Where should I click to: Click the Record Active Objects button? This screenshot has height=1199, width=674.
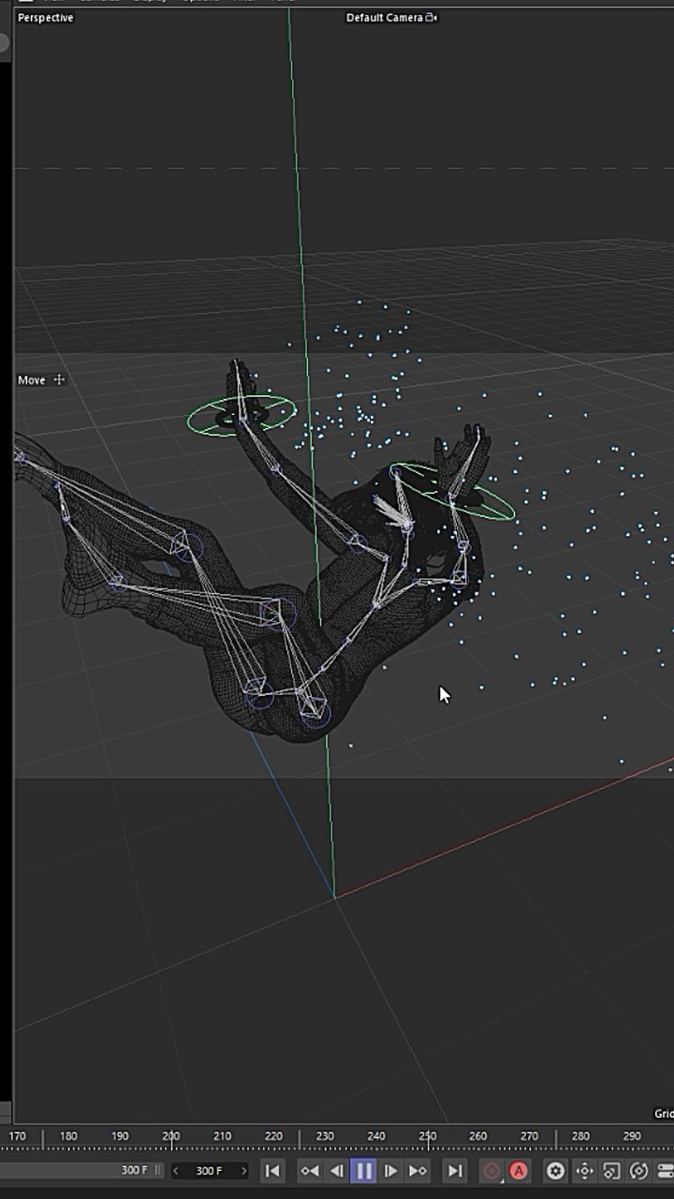pyautogui.click(x=491, y=1170)
